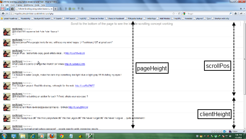Open link in Google+ project tweet
This screenshot has height=139, width=246.
pos(85,86)
